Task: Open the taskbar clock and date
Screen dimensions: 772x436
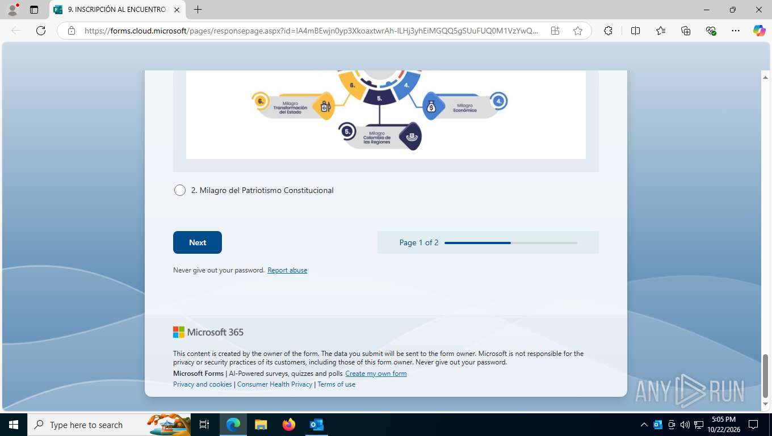Action: pos(723,425)
